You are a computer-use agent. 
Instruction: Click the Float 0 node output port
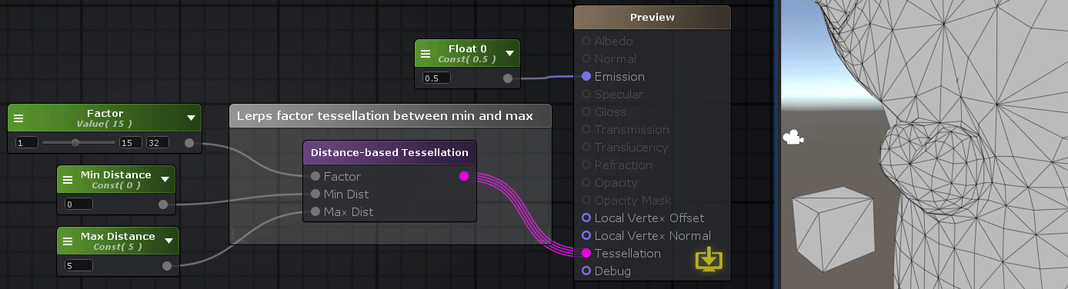pyautogui.click(x=507, y=78)
